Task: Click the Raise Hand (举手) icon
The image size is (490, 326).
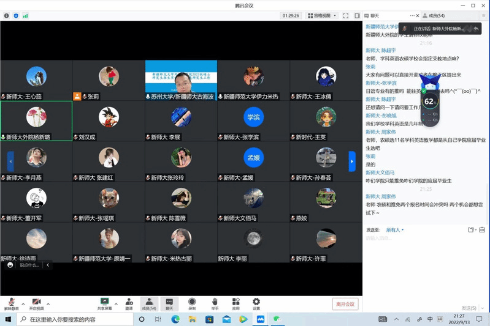Action: point(215,303)
